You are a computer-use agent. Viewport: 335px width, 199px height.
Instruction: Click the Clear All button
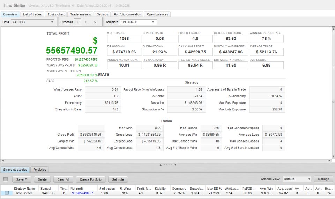(x=63, y=179)
